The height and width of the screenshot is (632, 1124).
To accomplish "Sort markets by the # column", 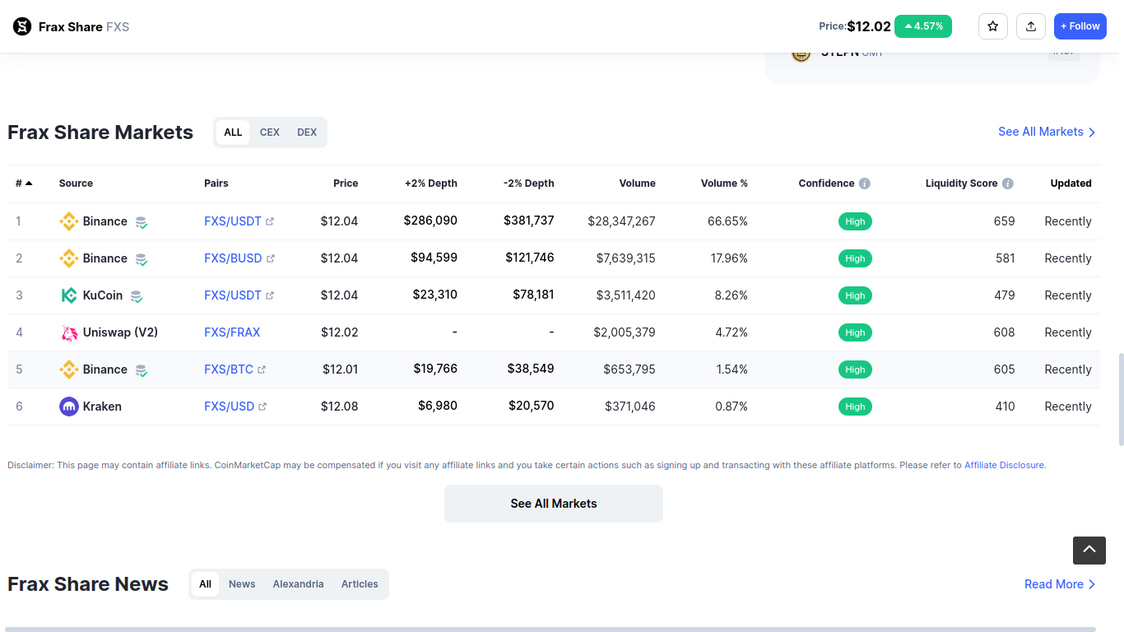I will tap(24, 184).
